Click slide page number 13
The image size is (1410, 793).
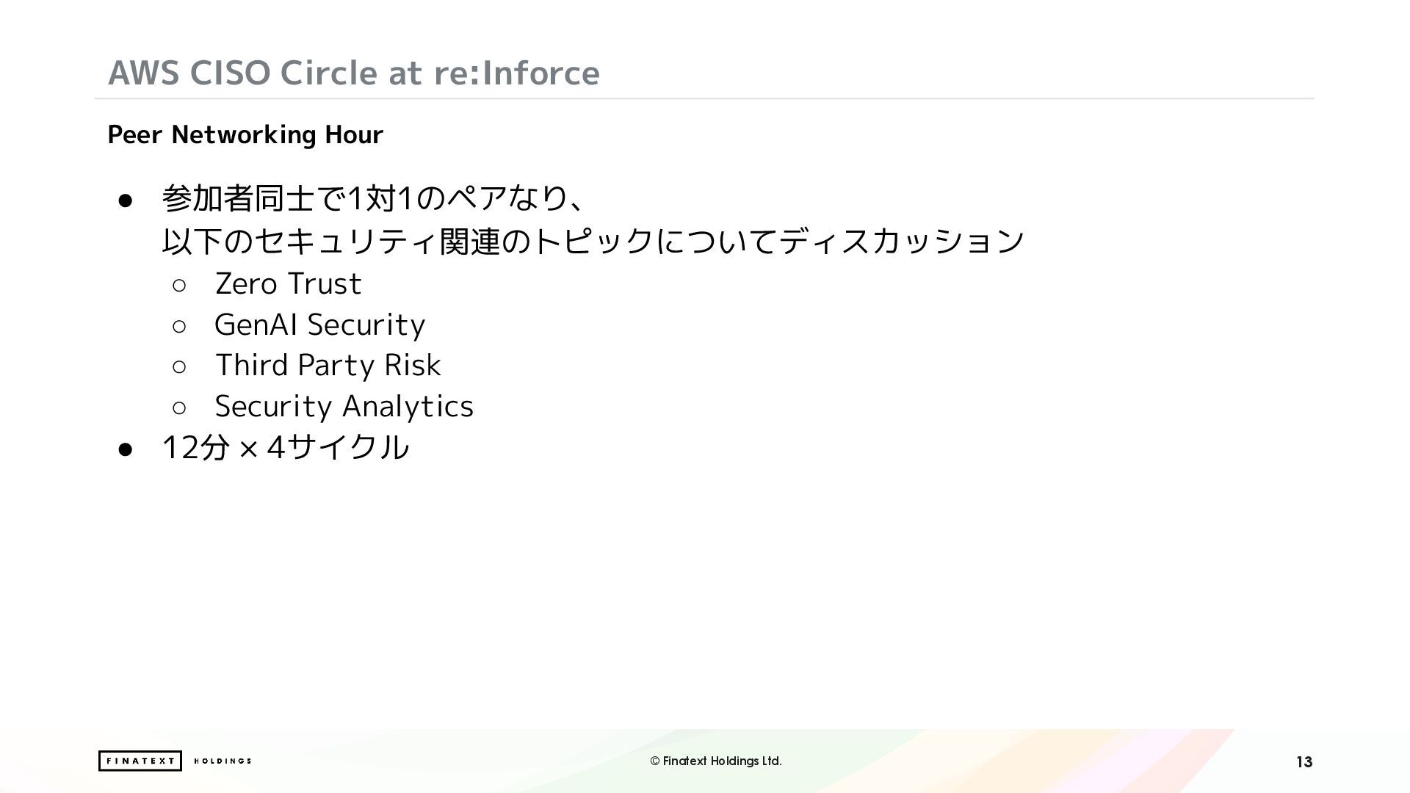point(1304,762)
